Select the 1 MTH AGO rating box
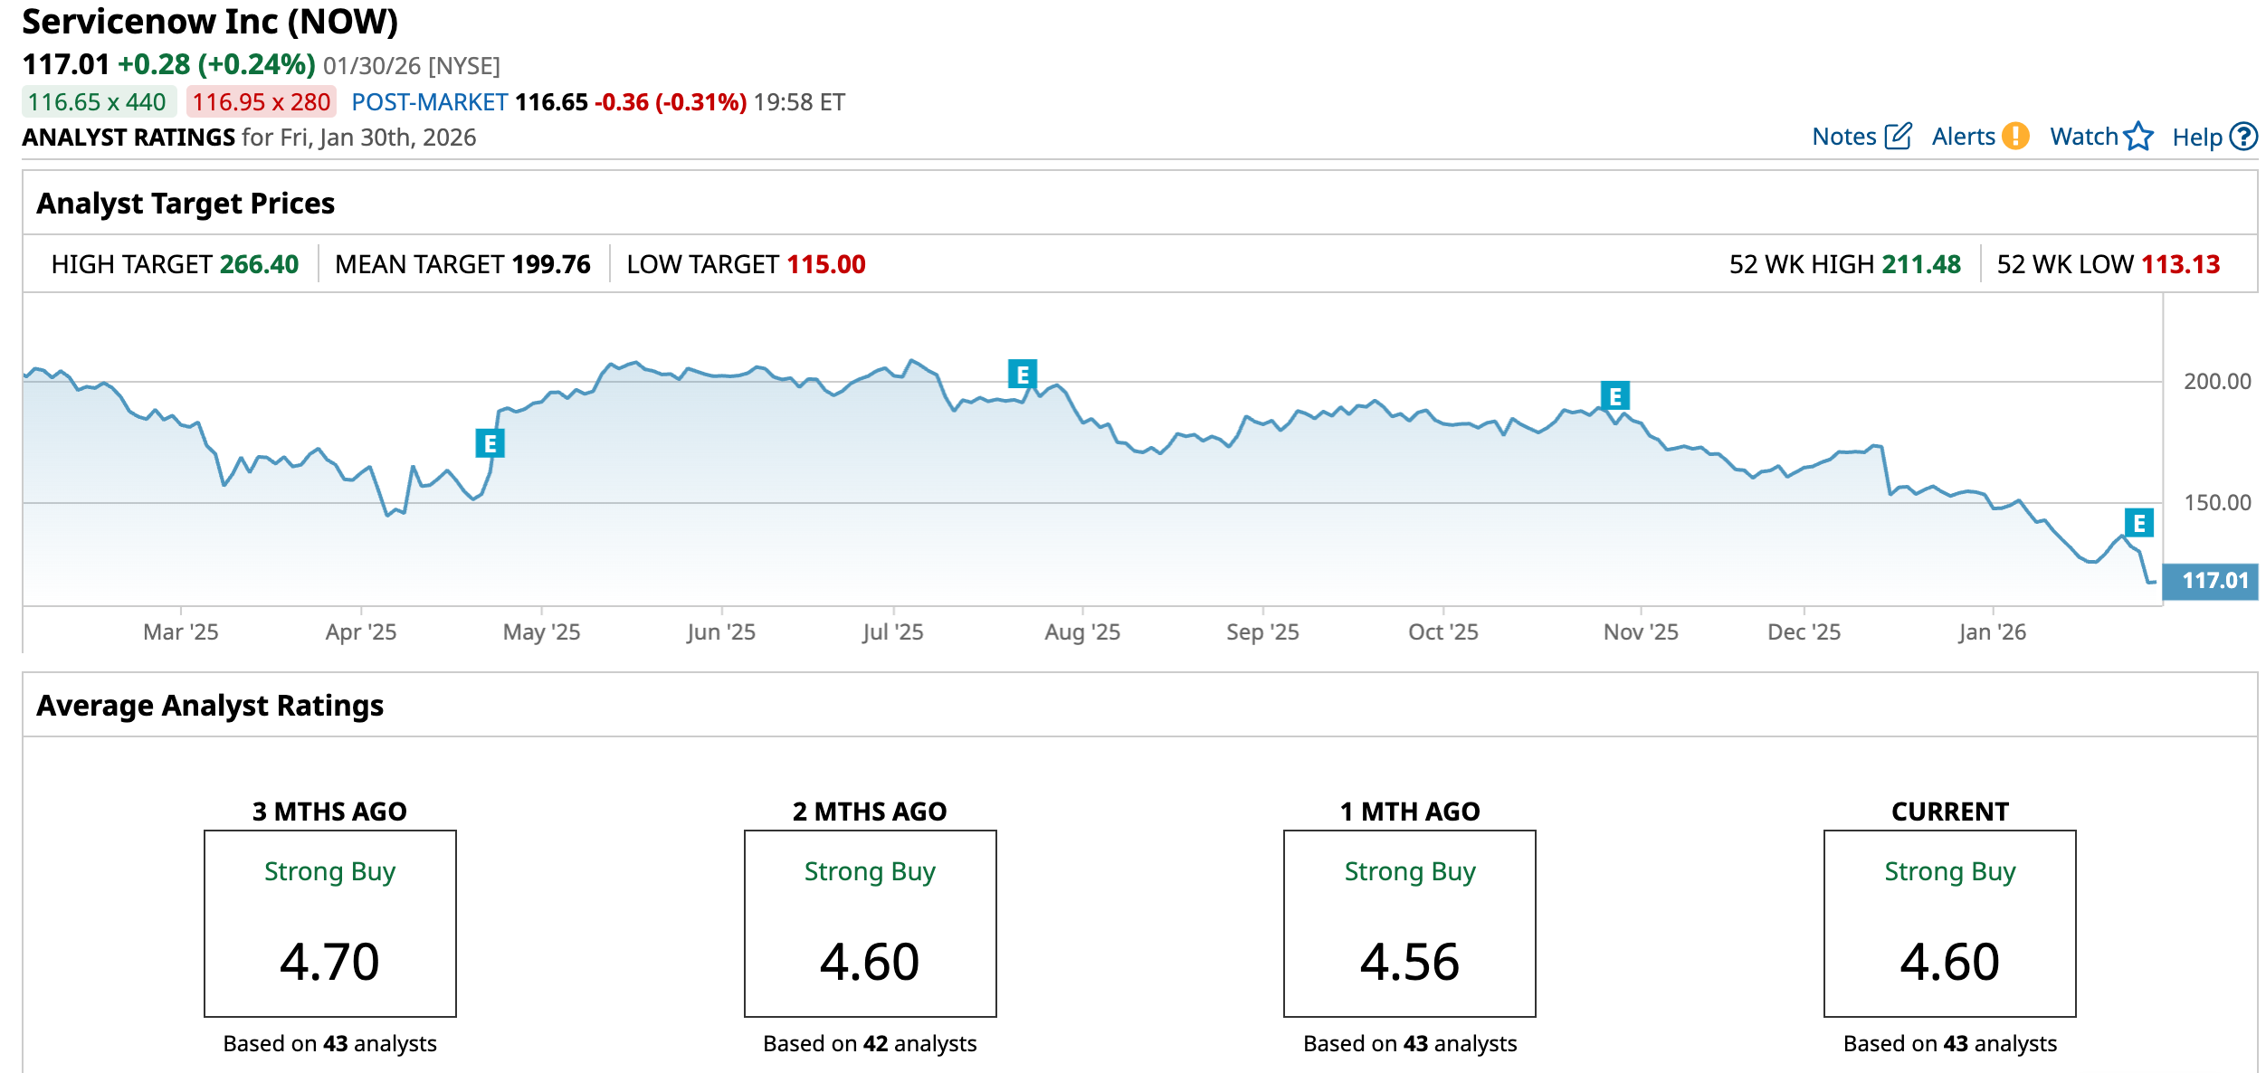 (x=1409, y=924)
